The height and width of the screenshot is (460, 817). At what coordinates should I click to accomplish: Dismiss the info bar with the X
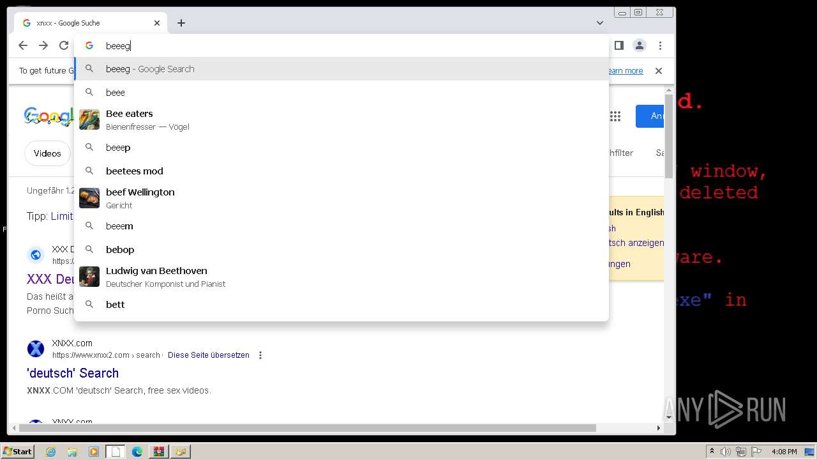click(659, 71)
